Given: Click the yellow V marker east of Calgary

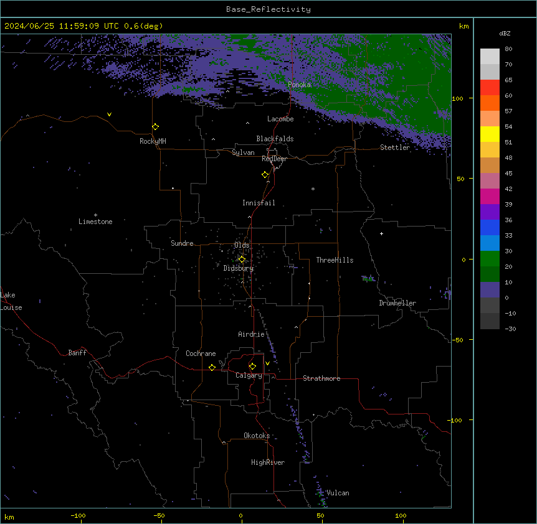Looking at the screenshot, I should point(267,363).
